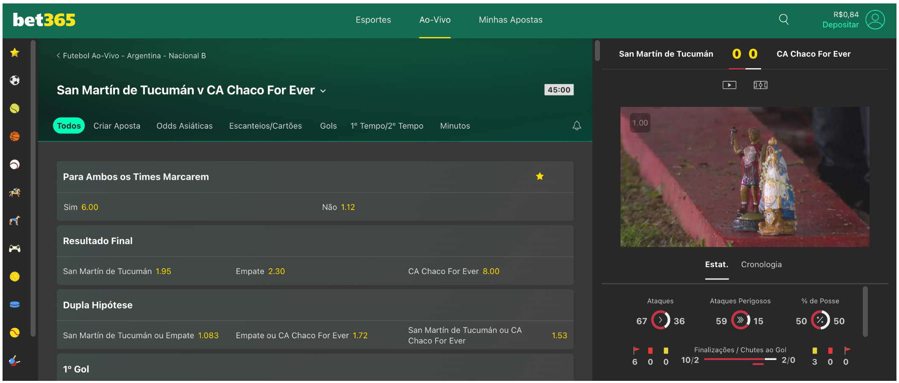This screenshot has height=383, width=899.
Task: Go back via Futebol Ao-Vivo breadcrumb
Action: 131,56
